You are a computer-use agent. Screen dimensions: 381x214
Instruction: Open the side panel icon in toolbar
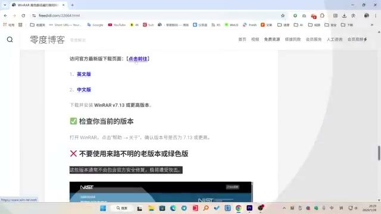coord(335,15)
